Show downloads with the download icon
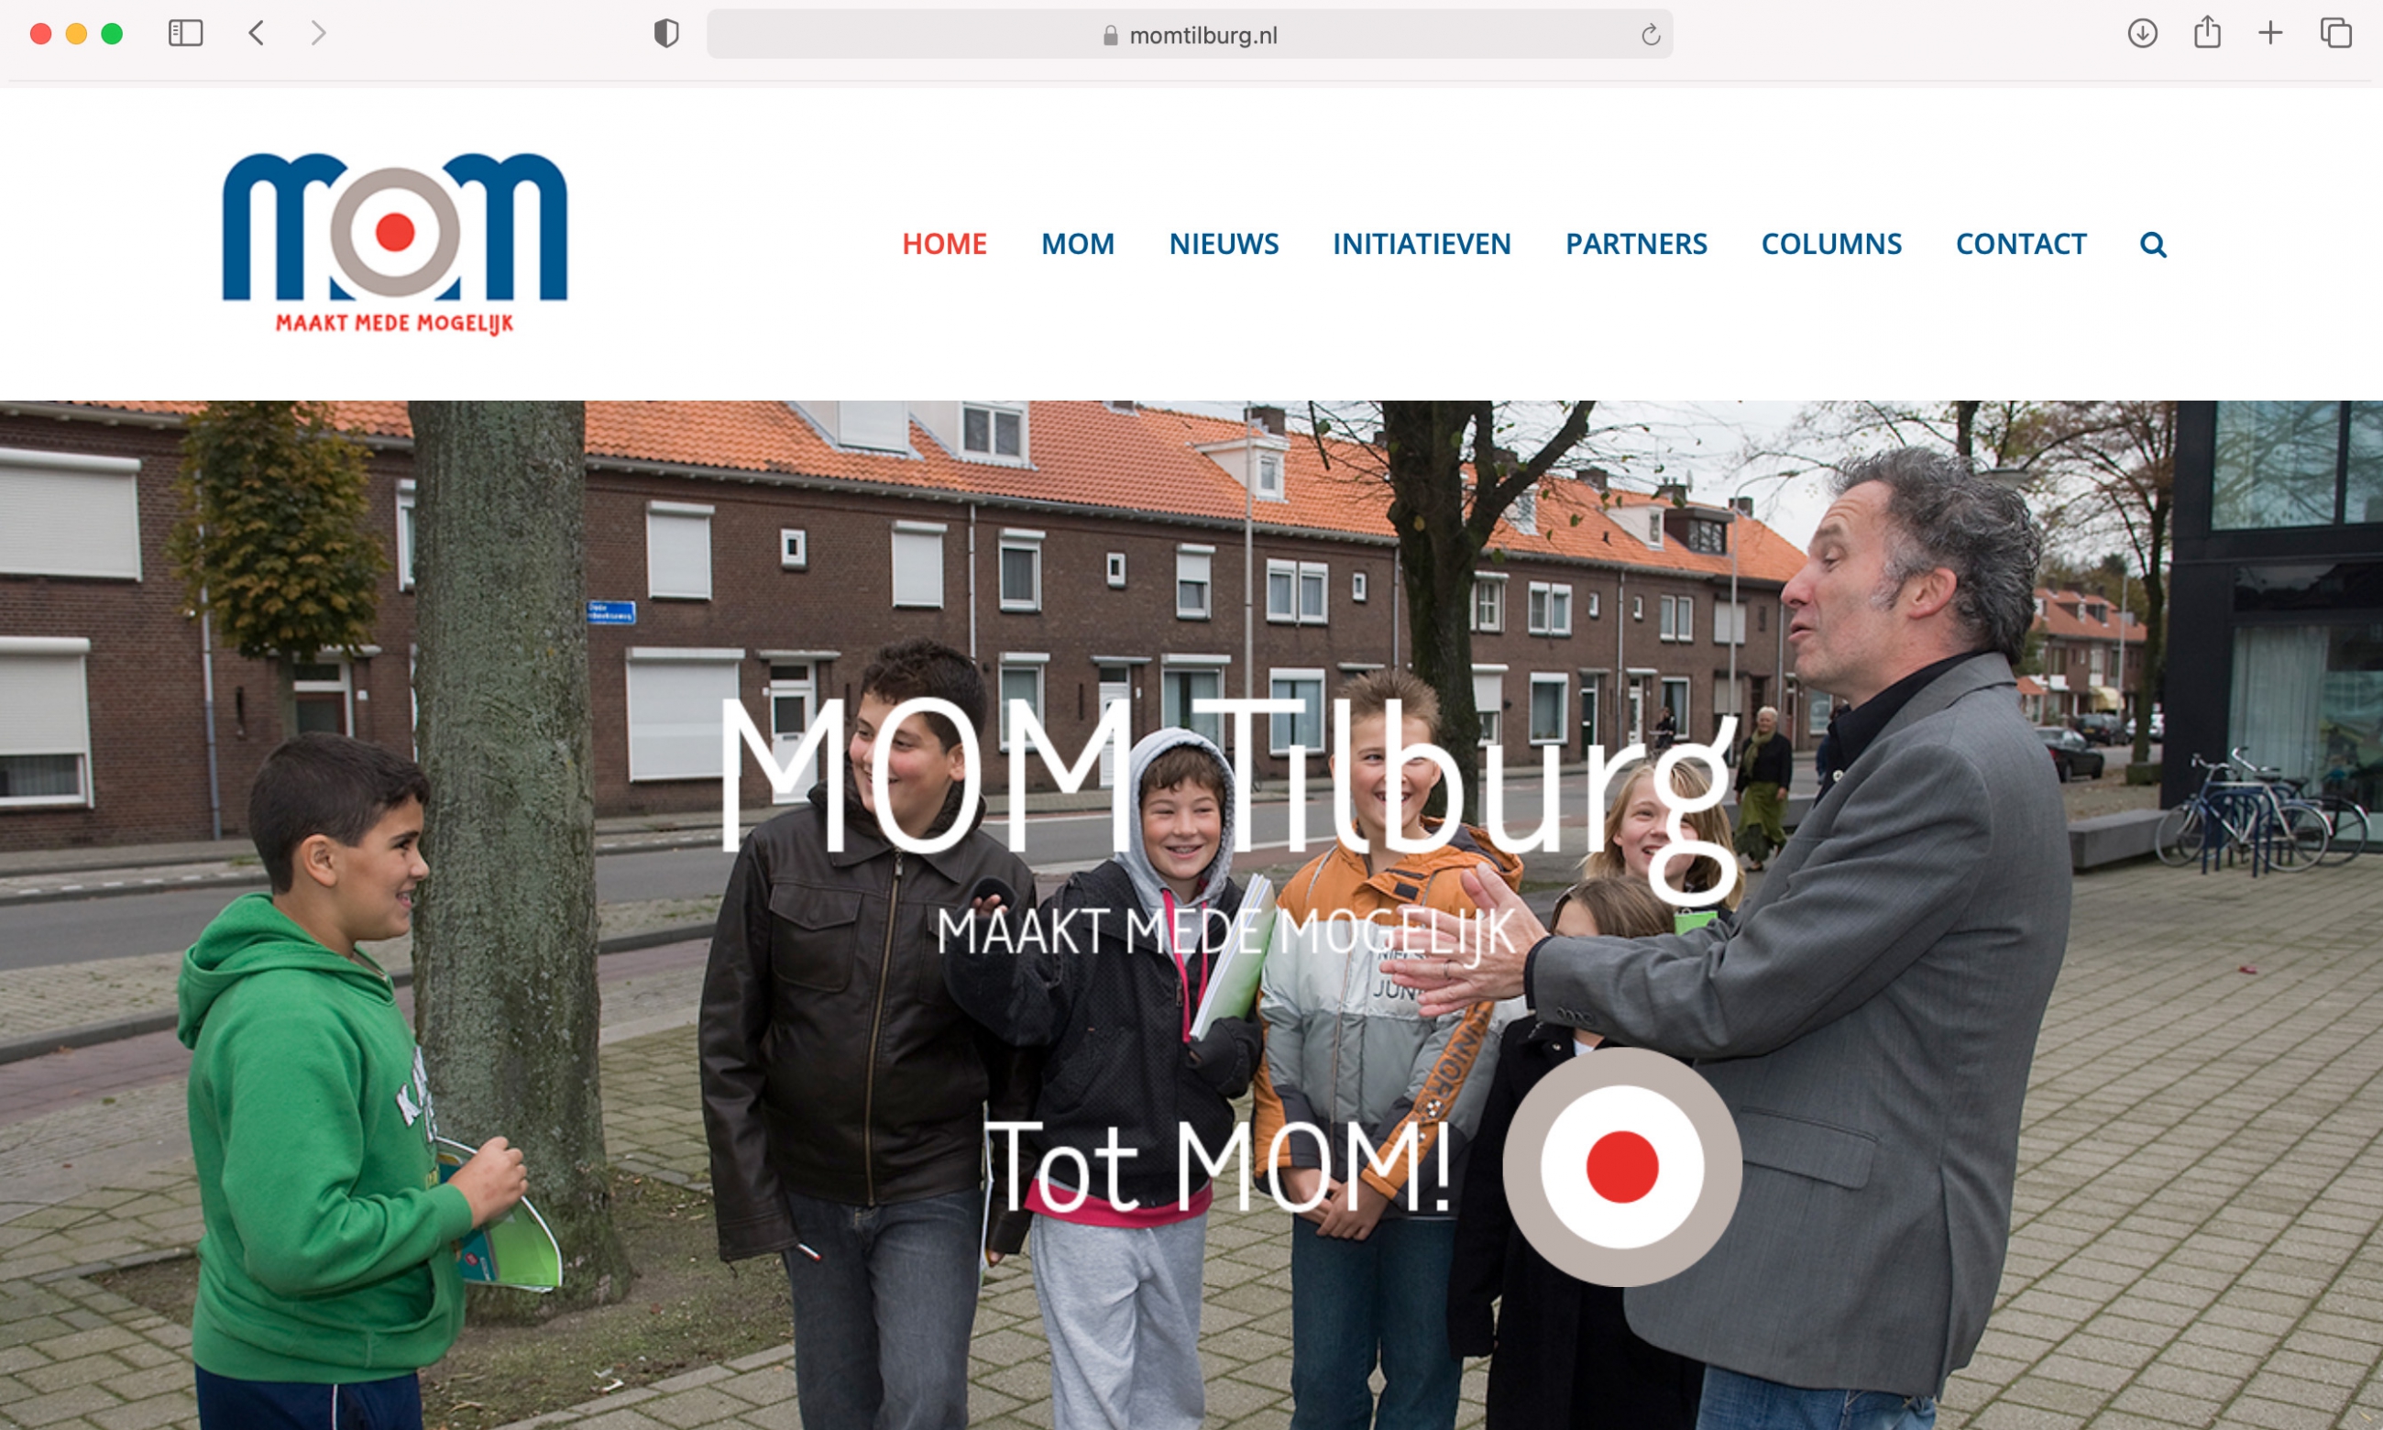 click(2142, 34)
